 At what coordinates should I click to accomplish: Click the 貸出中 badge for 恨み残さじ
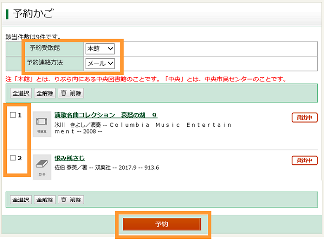click(304, 160)
